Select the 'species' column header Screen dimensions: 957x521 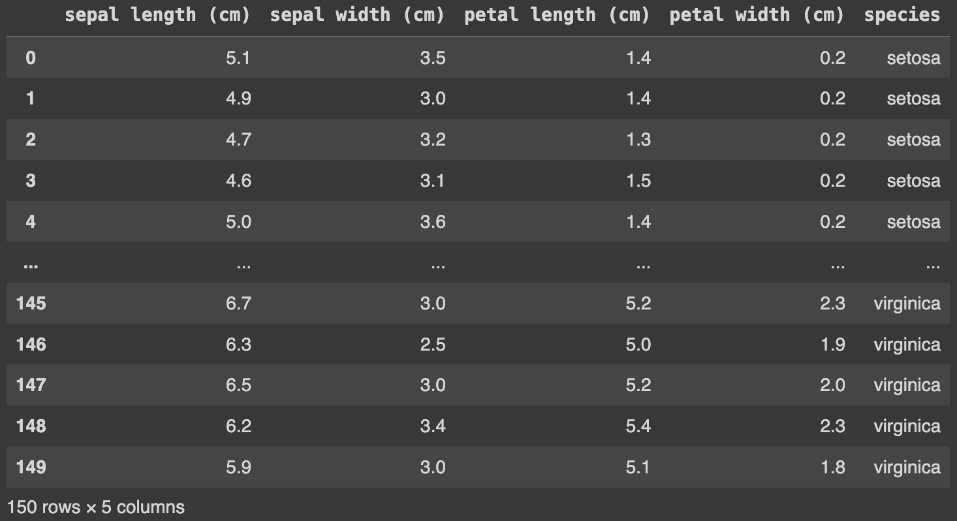902,16
